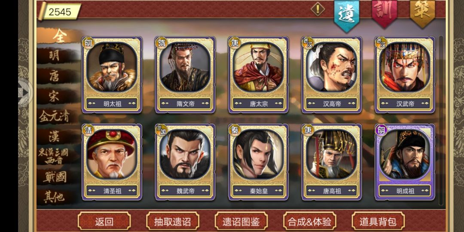The height and width of the screenshot is (232, 464).
Task: Switch to the 唐 Tang dynasty tab
Action: [55, 77]
